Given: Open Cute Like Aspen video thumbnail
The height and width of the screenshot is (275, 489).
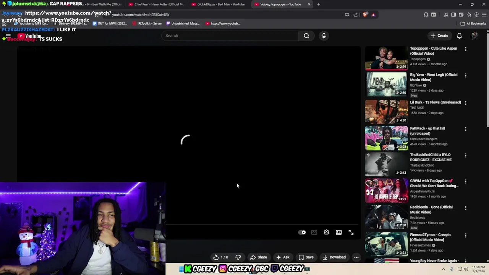Looking at the screenshot, I should [x=386, y=58].
